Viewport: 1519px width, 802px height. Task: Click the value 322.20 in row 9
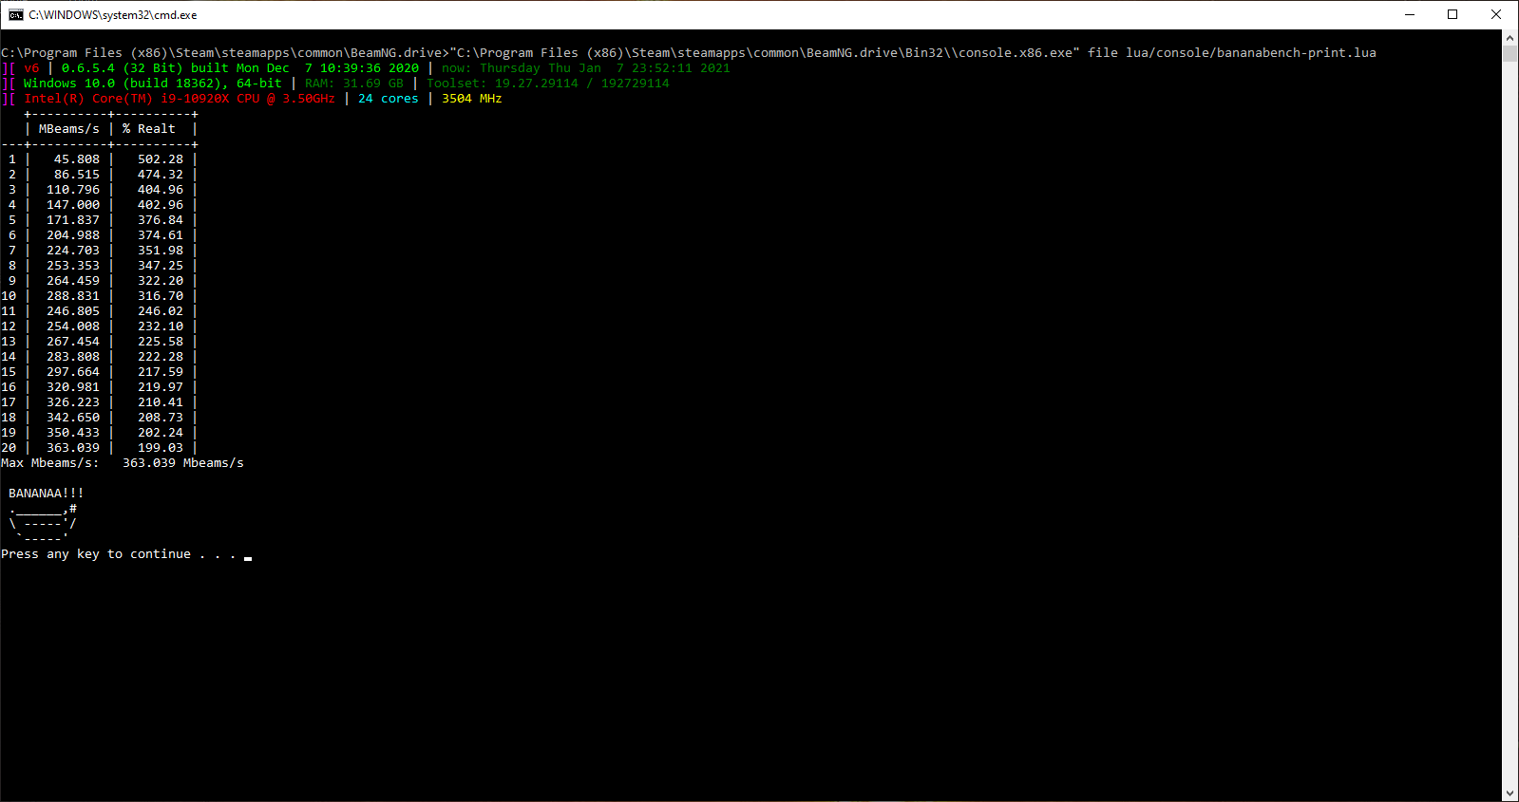pyautogui.click(x=161, y=281)
